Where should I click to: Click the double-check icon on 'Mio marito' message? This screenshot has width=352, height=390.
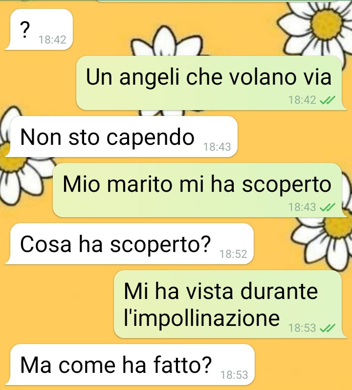pos(328,207)
